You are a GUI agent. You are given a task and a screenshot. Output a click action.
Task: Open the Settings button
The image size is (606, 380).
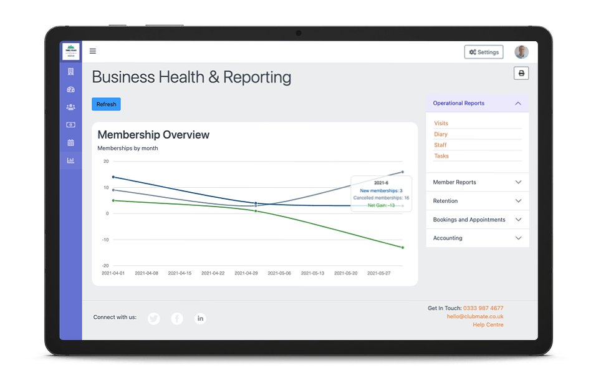pos(484,52)
